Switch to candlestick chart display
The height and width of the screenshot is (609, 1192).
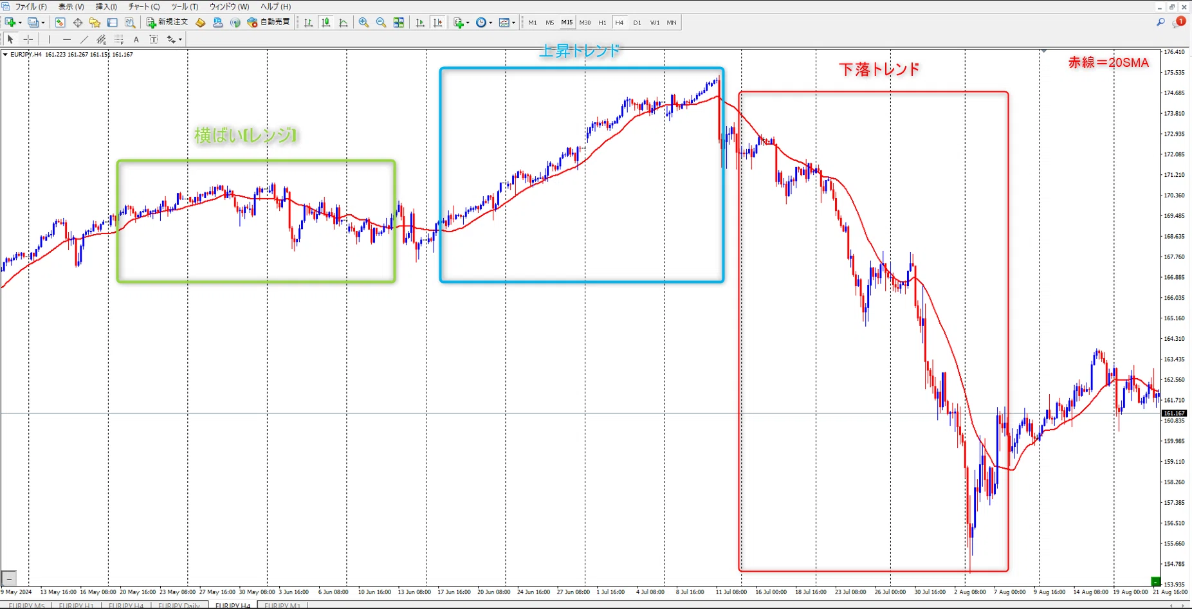(326, 23)
